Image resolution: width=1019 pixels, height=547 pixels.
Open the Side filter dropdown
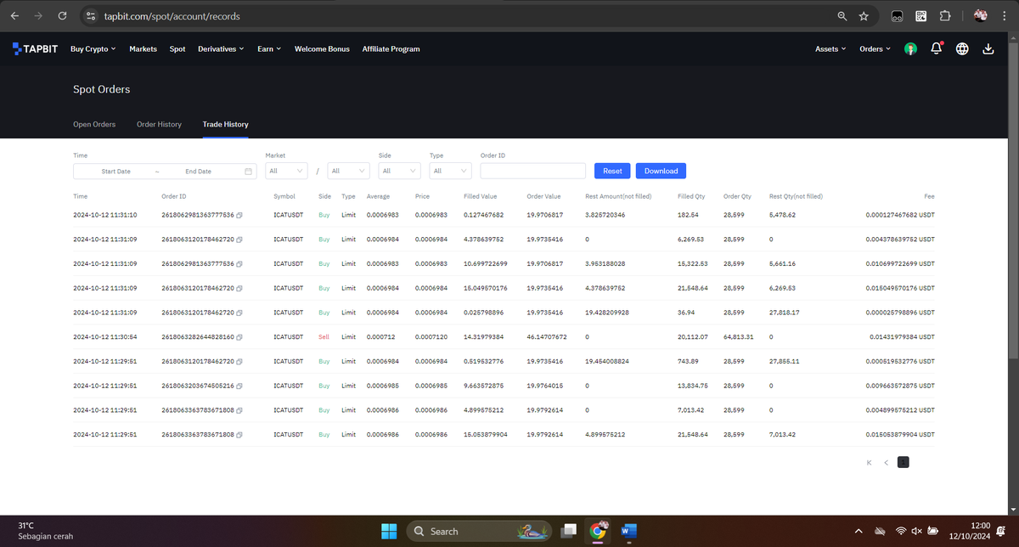pos(400,171)
